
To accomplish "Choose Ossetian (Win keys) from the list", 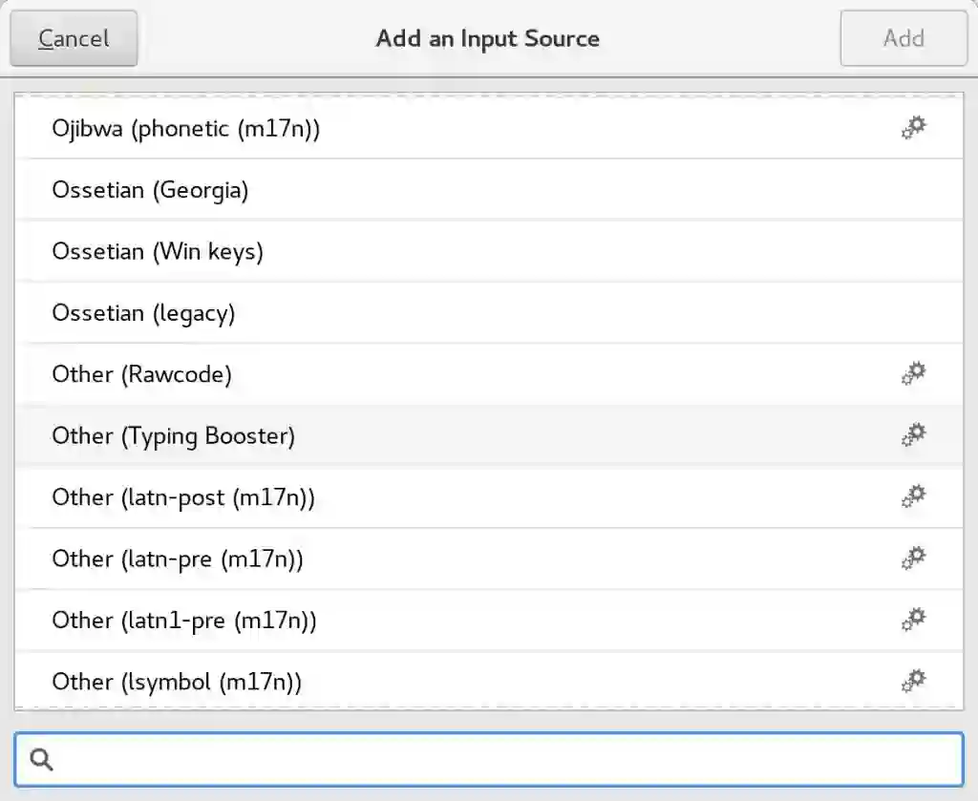I will click(158, 251).
